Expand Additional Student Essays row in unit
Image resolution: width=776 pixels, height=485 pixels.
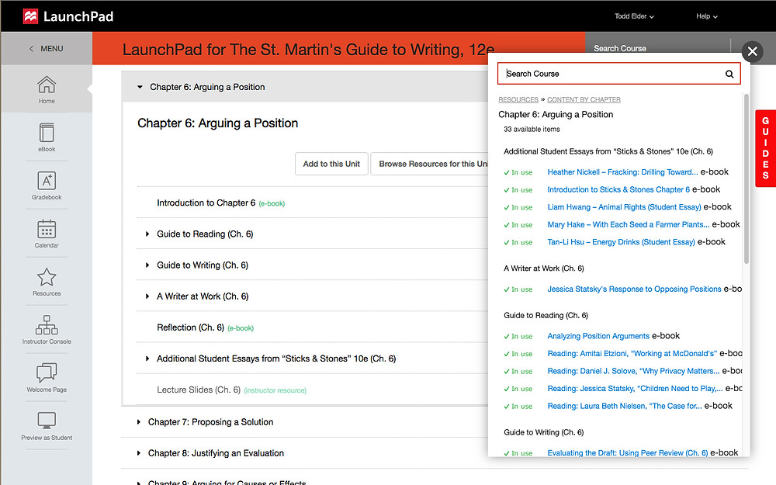pos(147,359)
